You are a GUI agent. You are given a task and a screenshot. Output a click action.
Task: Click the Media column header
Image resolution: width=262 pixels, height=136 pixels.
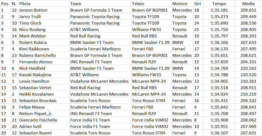click(x=248, y=4)
